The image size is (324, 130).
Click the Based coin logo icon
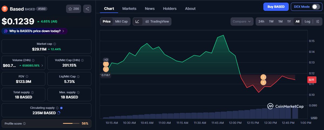[x=5, y=9]
